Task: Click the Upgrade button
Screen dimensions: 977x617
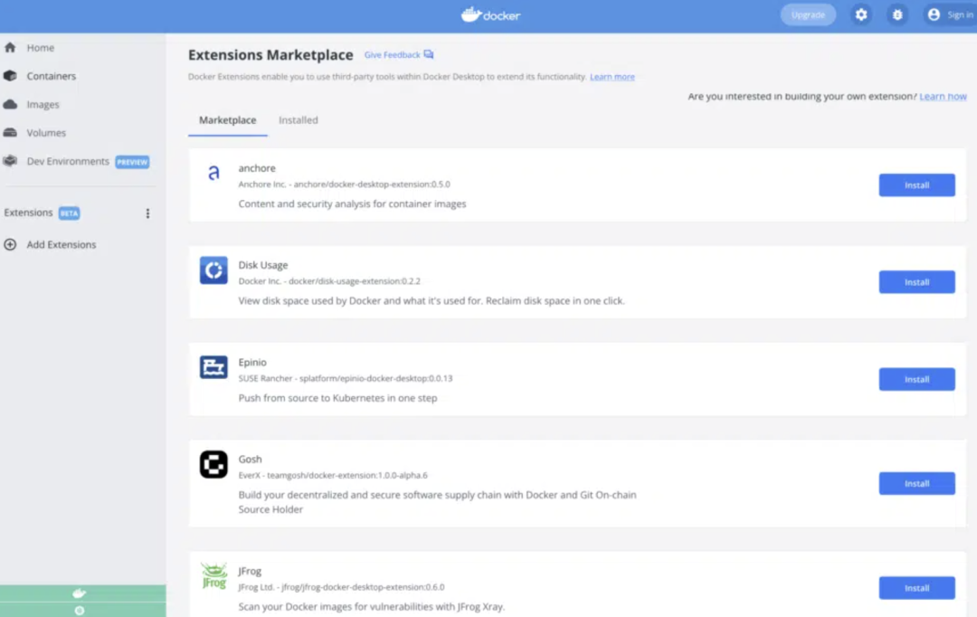Action: [x=808, y=15]
